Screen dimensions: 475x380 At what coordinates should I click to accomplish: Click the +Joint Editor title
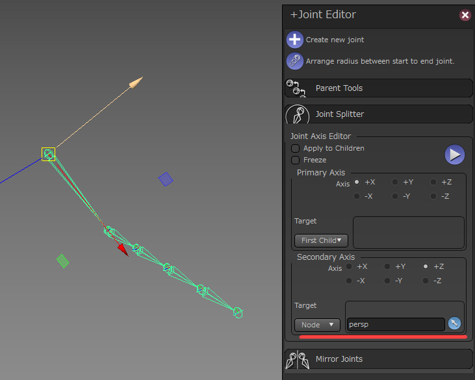[x=323, y=14]
